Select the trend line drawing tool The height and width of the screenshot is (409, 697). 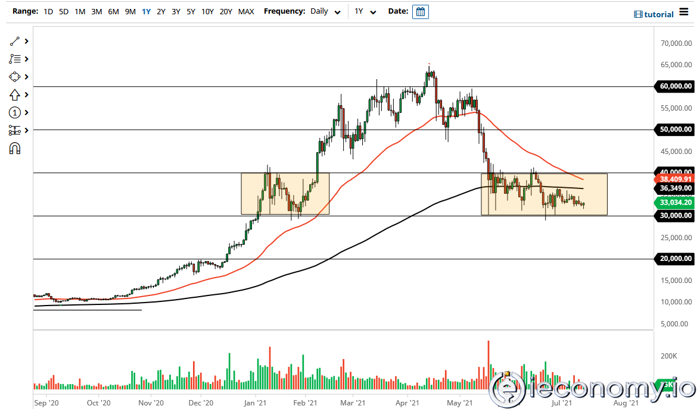click(15, 40)
